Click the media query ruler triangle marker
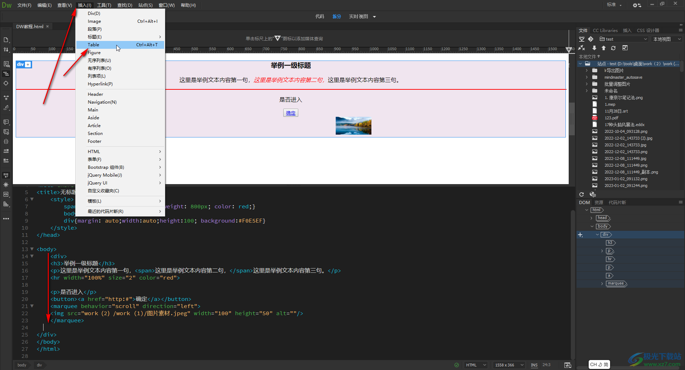Viewport: 685px width, 370px height. coord(569,49)
